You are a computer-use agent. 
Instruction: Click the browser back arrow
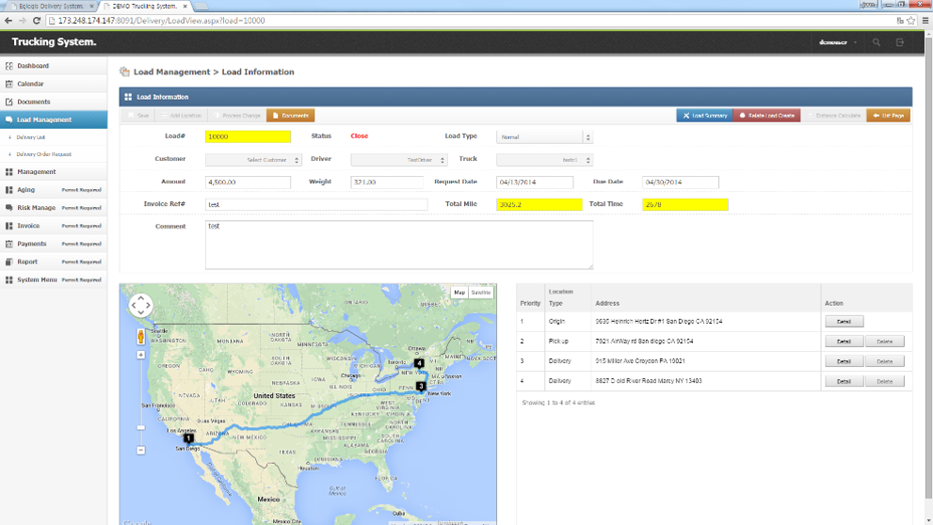(x=8, y=20)
